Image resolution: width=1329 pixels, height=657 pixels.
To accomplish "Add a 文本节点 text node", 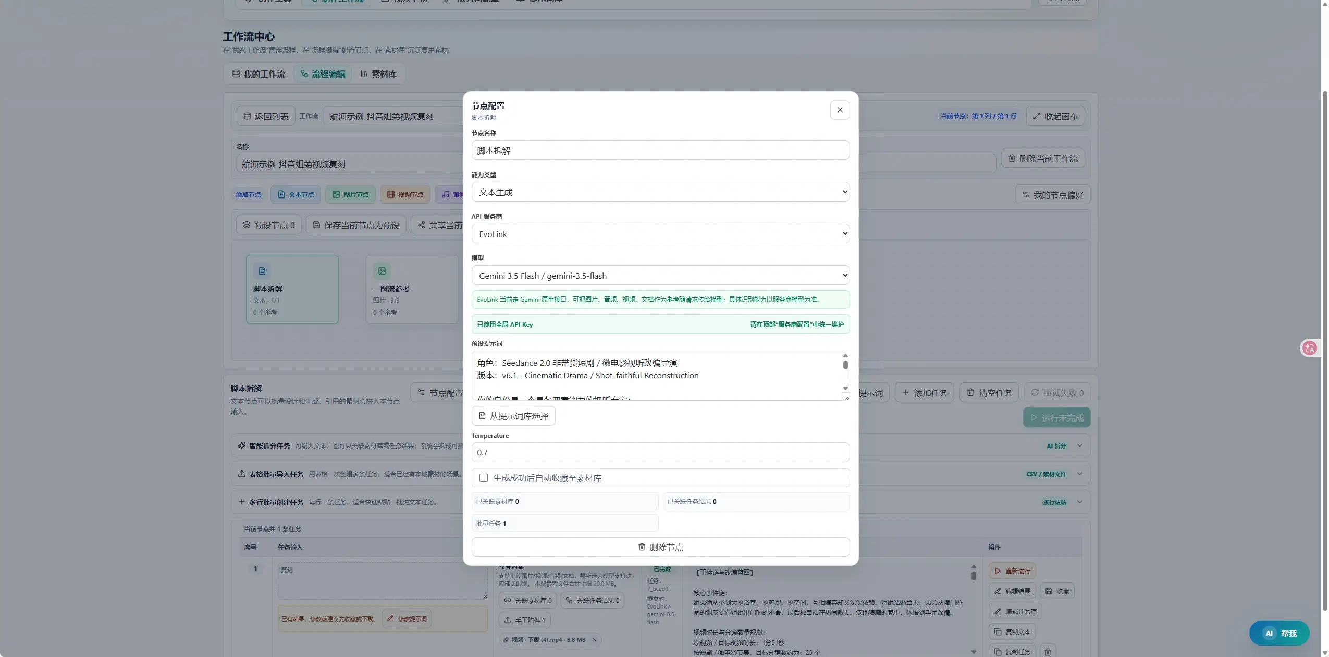I will [296, 194].
